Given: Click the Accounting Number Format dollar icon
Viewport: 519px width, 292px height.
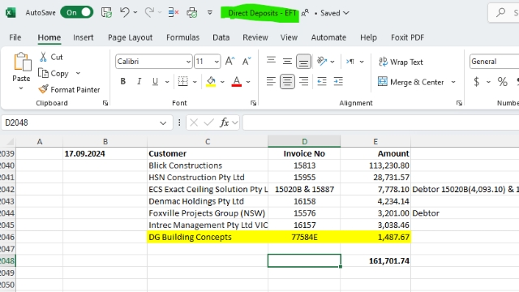Looking at the screenshot, I should tap(477, 81).
